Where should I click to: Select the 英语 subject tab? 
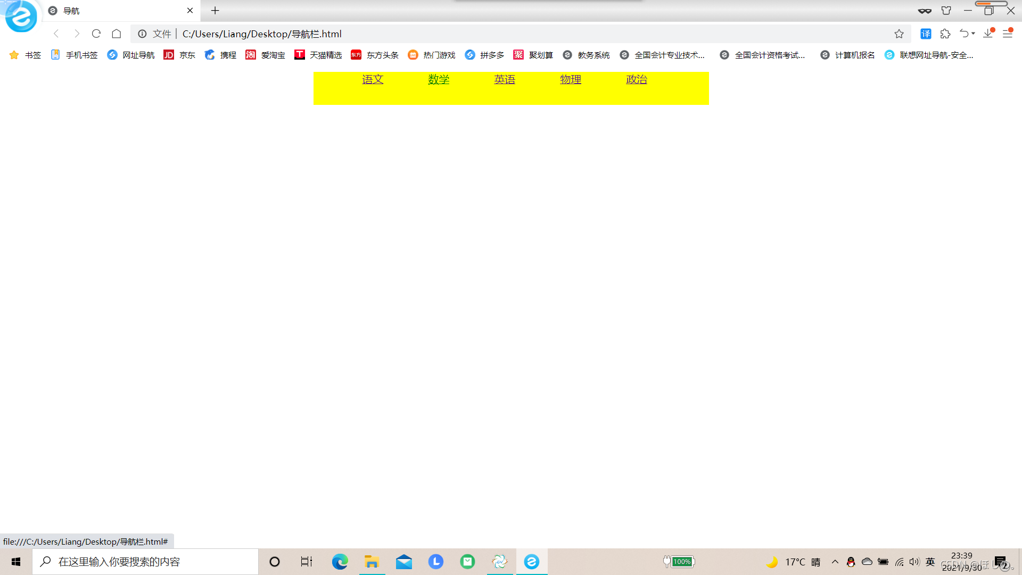coord(505,79)
